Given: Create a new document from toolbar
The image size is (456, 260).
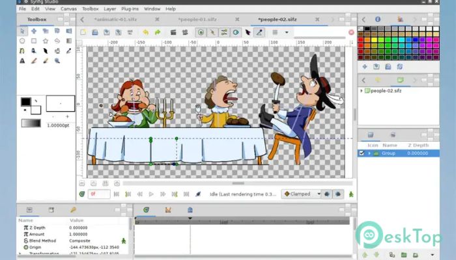Looking at the screenshot, I should click(x=83, y=32).
